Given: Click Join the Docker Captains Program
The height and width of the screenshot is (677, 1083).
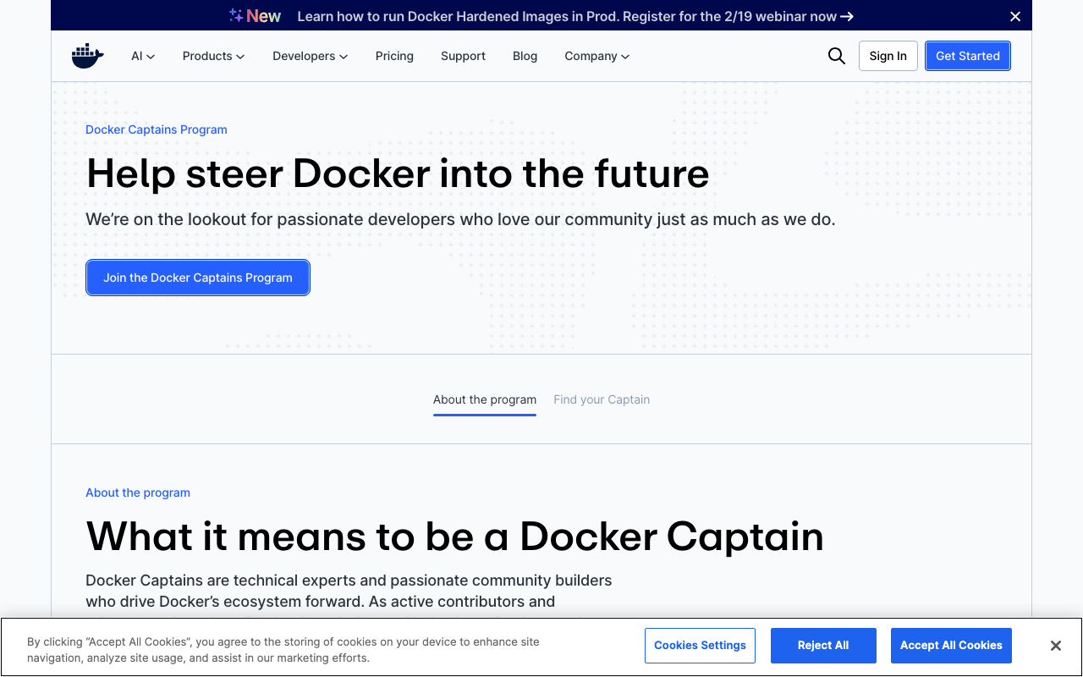Looking at the screenshot, I should (197, 277).
